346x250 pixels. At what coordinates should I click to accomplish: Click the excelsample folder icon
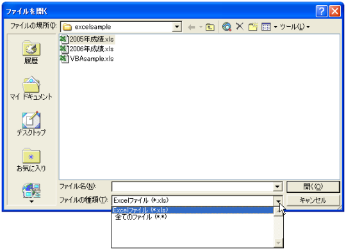(x=67, y=27)
